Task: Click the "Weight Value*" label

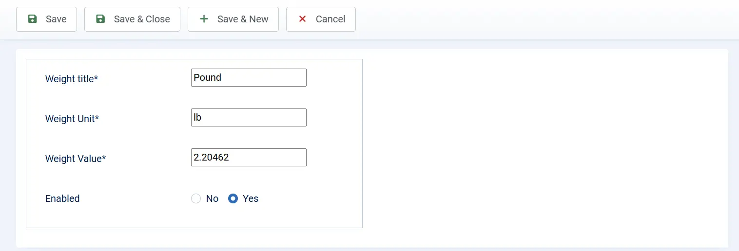Action: point(76,159)
